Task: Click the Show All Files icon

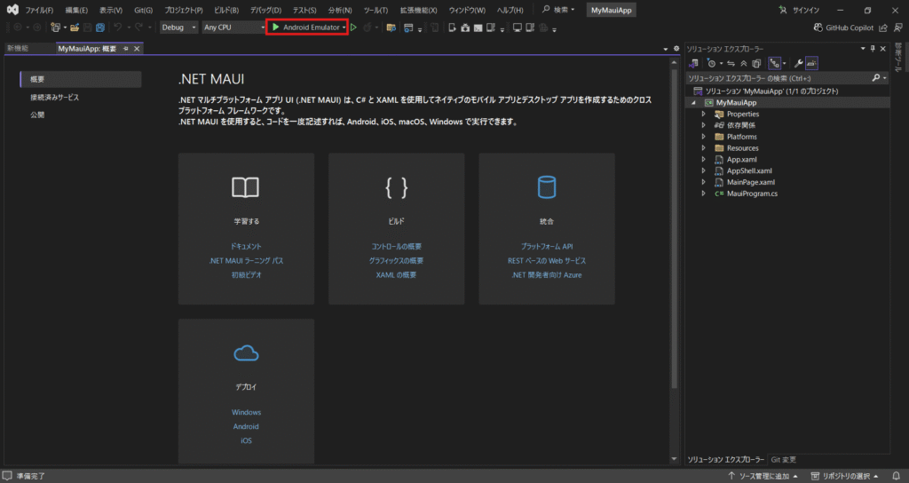Action: [756, 63]
